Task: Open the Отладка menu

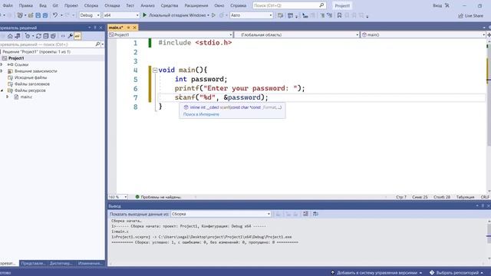Action: 112,5
